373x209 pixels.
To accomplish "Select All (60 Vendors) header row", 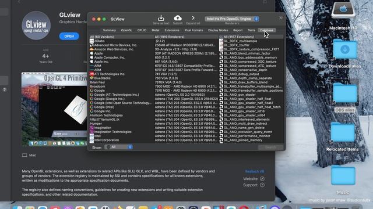I will pyautogui.click(x=121, y=37).
